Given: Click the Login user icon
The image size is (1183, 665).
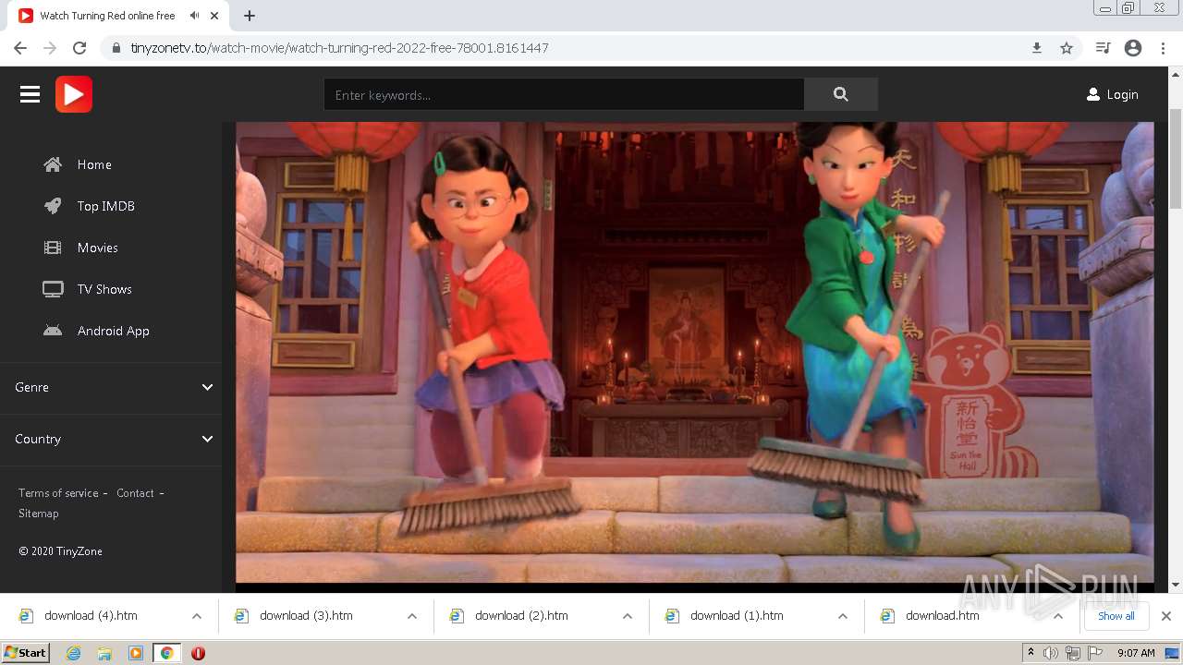Looking at the screenshot, I should [x=1093, y=94].
